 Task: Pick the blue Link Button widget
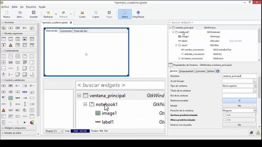pyautogui.click(x=25, y=92)
